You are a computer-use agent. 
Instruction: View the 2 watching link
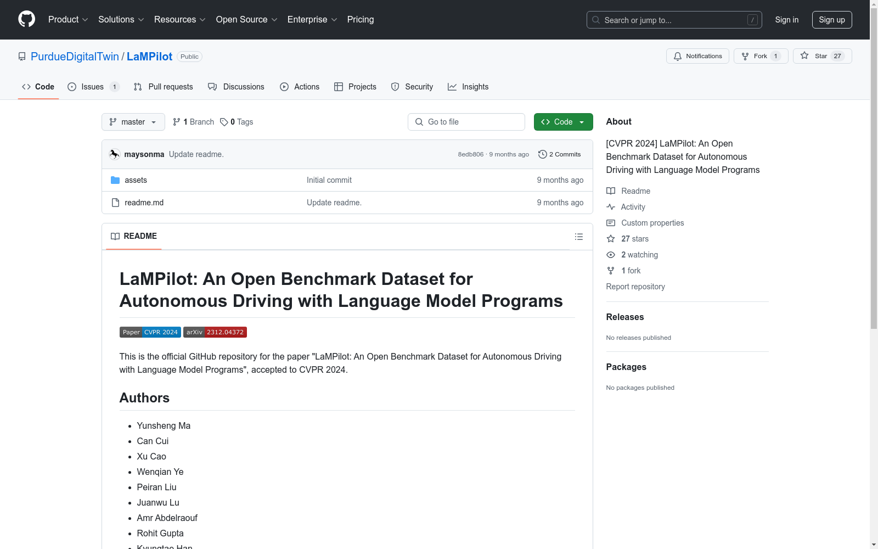(632, 255)
